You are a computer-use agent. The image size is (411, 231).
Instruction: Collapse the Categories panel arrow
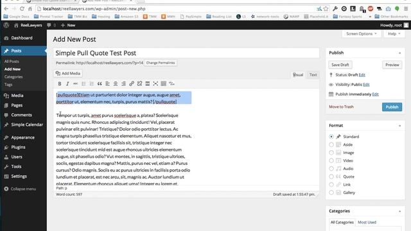[399, 211]
